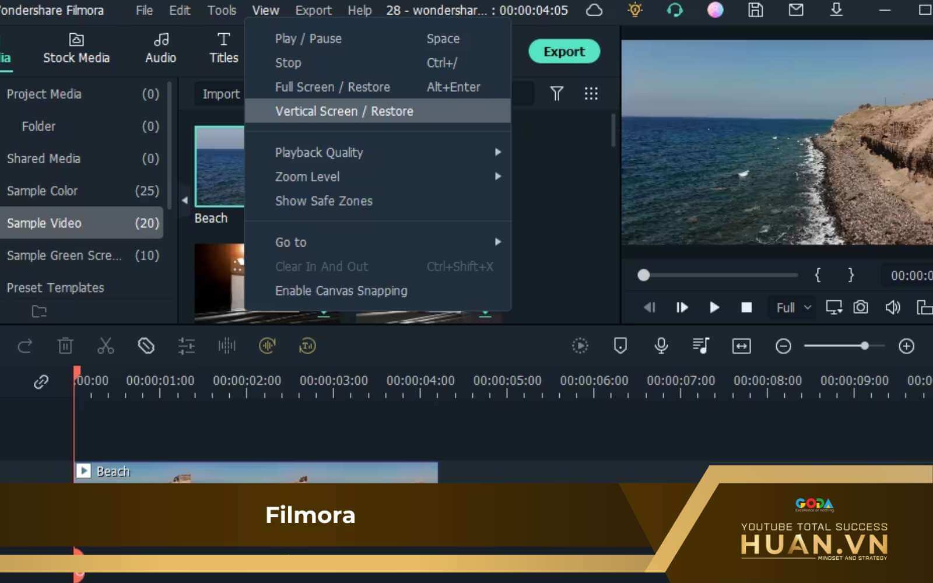Click the Split scissors icon in timeline toolbar
The width and height of the screenshot is (933, 583).
[x=106, y=346]
